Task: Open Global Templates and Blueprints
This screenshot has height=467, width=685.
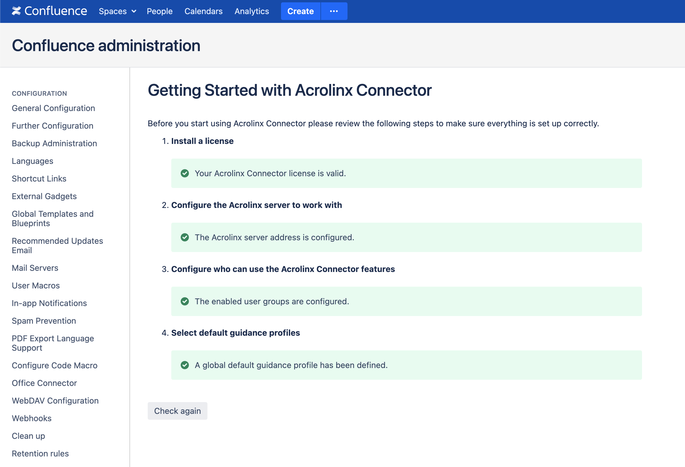Action: coord(53,219)
